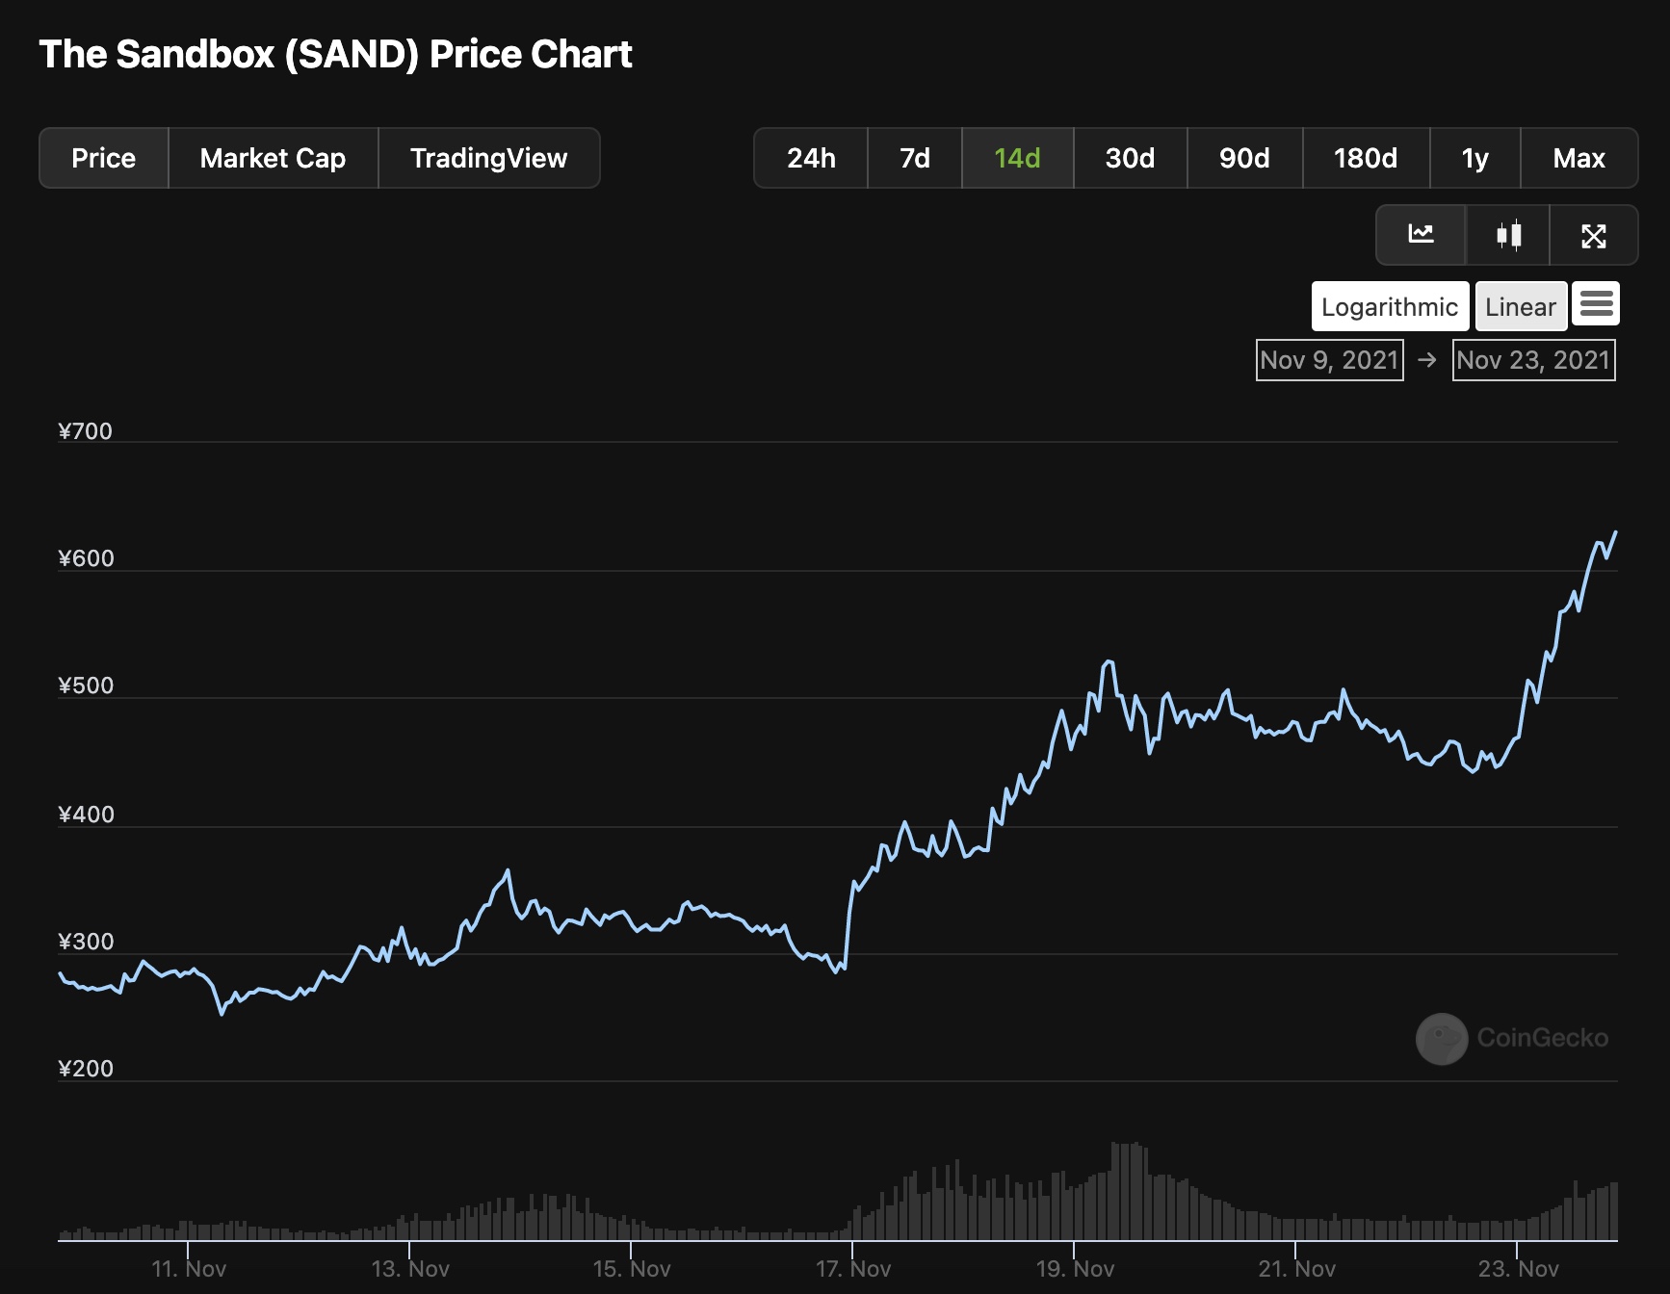
Task: Show the Max time range
Action: point(1579,158)
